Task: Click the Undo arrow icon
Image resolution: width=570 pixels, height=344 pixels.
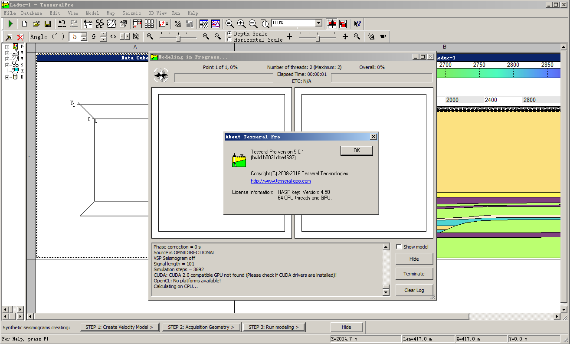Action: 62,24
